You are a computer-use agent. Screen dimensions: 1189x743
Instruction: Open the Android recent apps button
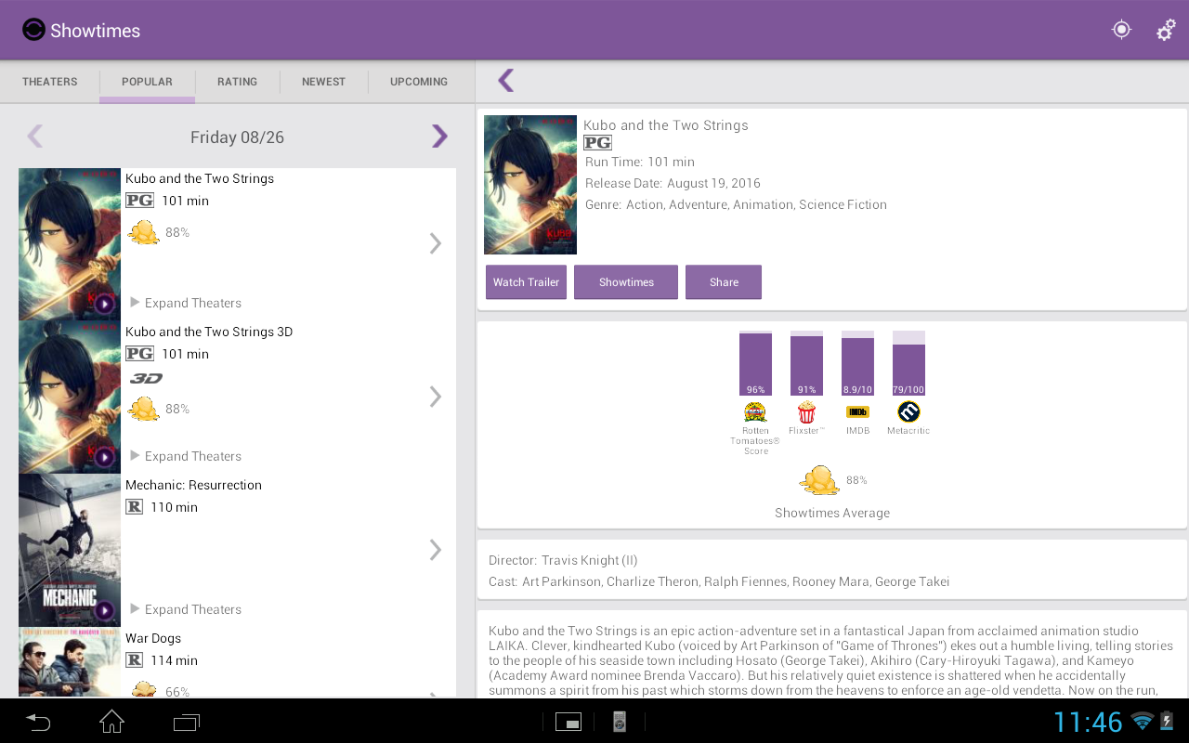(x=187, y=722)
